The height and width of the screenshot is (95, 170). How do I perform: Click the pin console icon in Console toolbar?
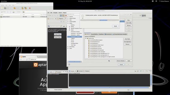point(141,71)
